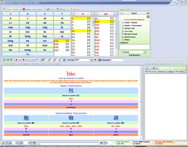188x147 pixels.
Task: Check the '1. Finals / Vowels' mistake checkbox
Action: point(120,23)
